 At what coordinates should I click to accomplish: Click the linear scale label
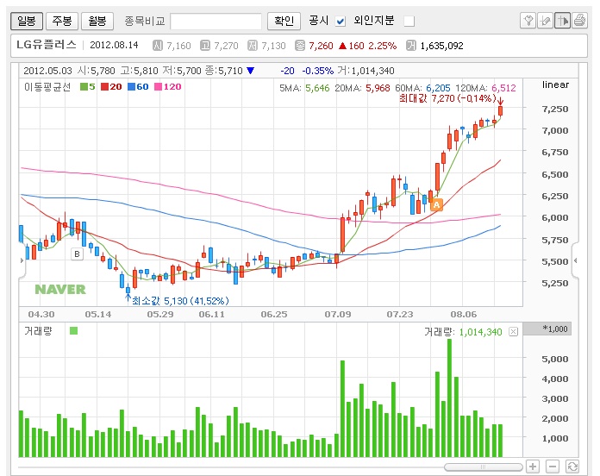pos(555,85)
